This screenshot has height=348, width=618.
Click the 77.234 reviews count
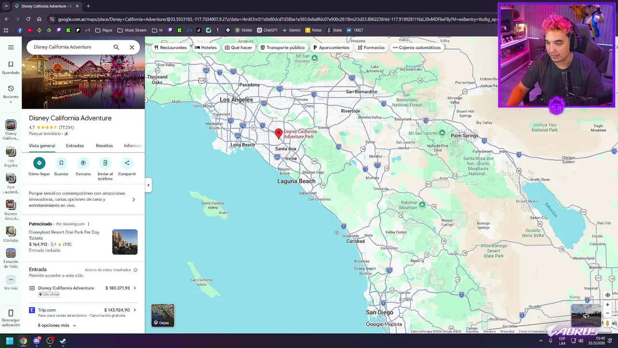(66, 128)
